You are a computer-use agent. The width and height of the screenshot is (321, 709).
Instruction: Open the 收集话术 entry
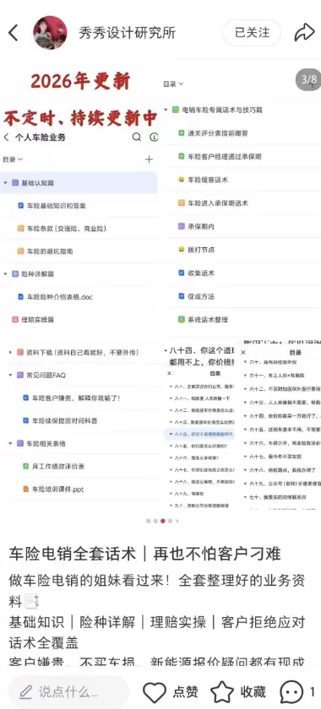(x=201, y=273)
